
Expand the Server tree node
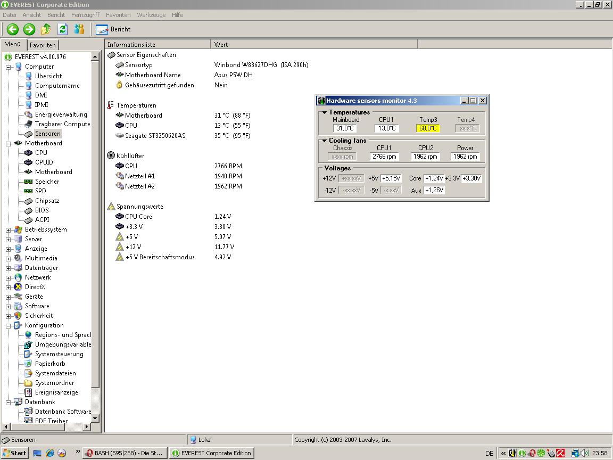click(x=8, y=240)
